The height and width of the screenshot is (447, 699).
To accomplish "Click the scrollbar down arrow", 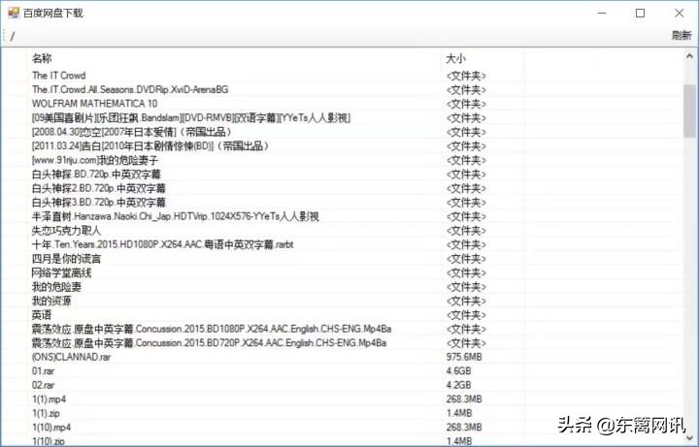I will 689,437.
